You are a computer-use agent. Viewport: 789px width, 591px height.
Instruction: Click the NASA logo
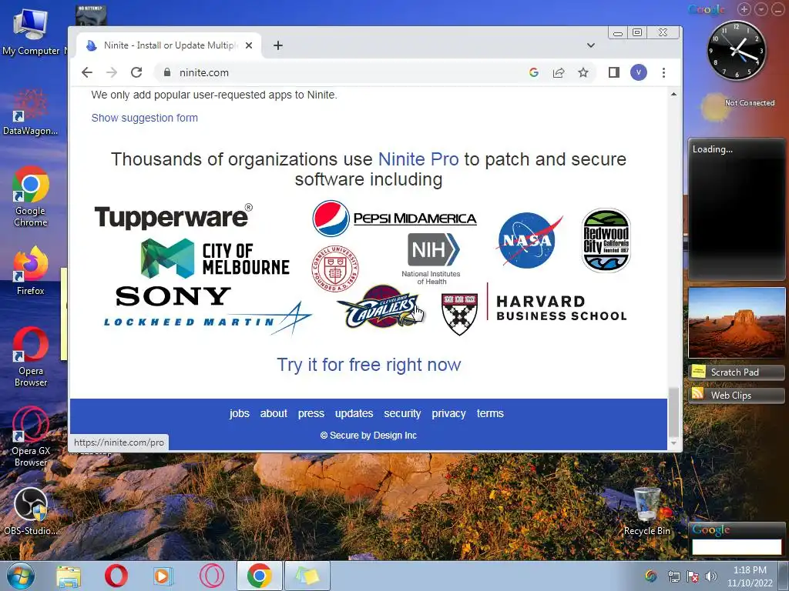click(x=528, y=240)
